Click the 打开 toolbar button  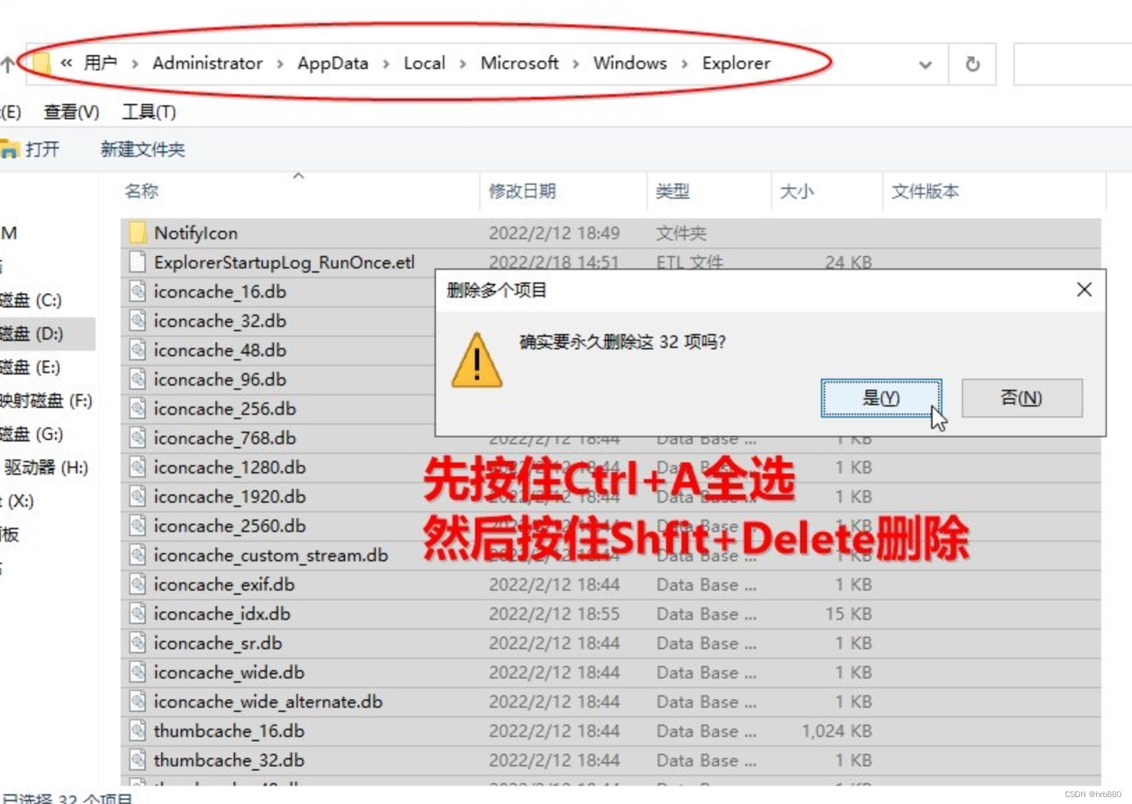coord(31,149)
